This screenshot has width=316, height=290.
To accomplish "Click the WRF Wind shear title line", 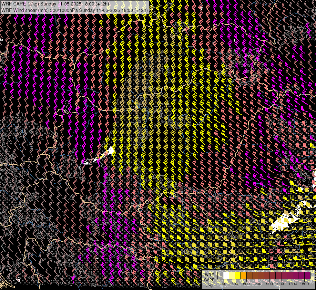I will point(74,10).
